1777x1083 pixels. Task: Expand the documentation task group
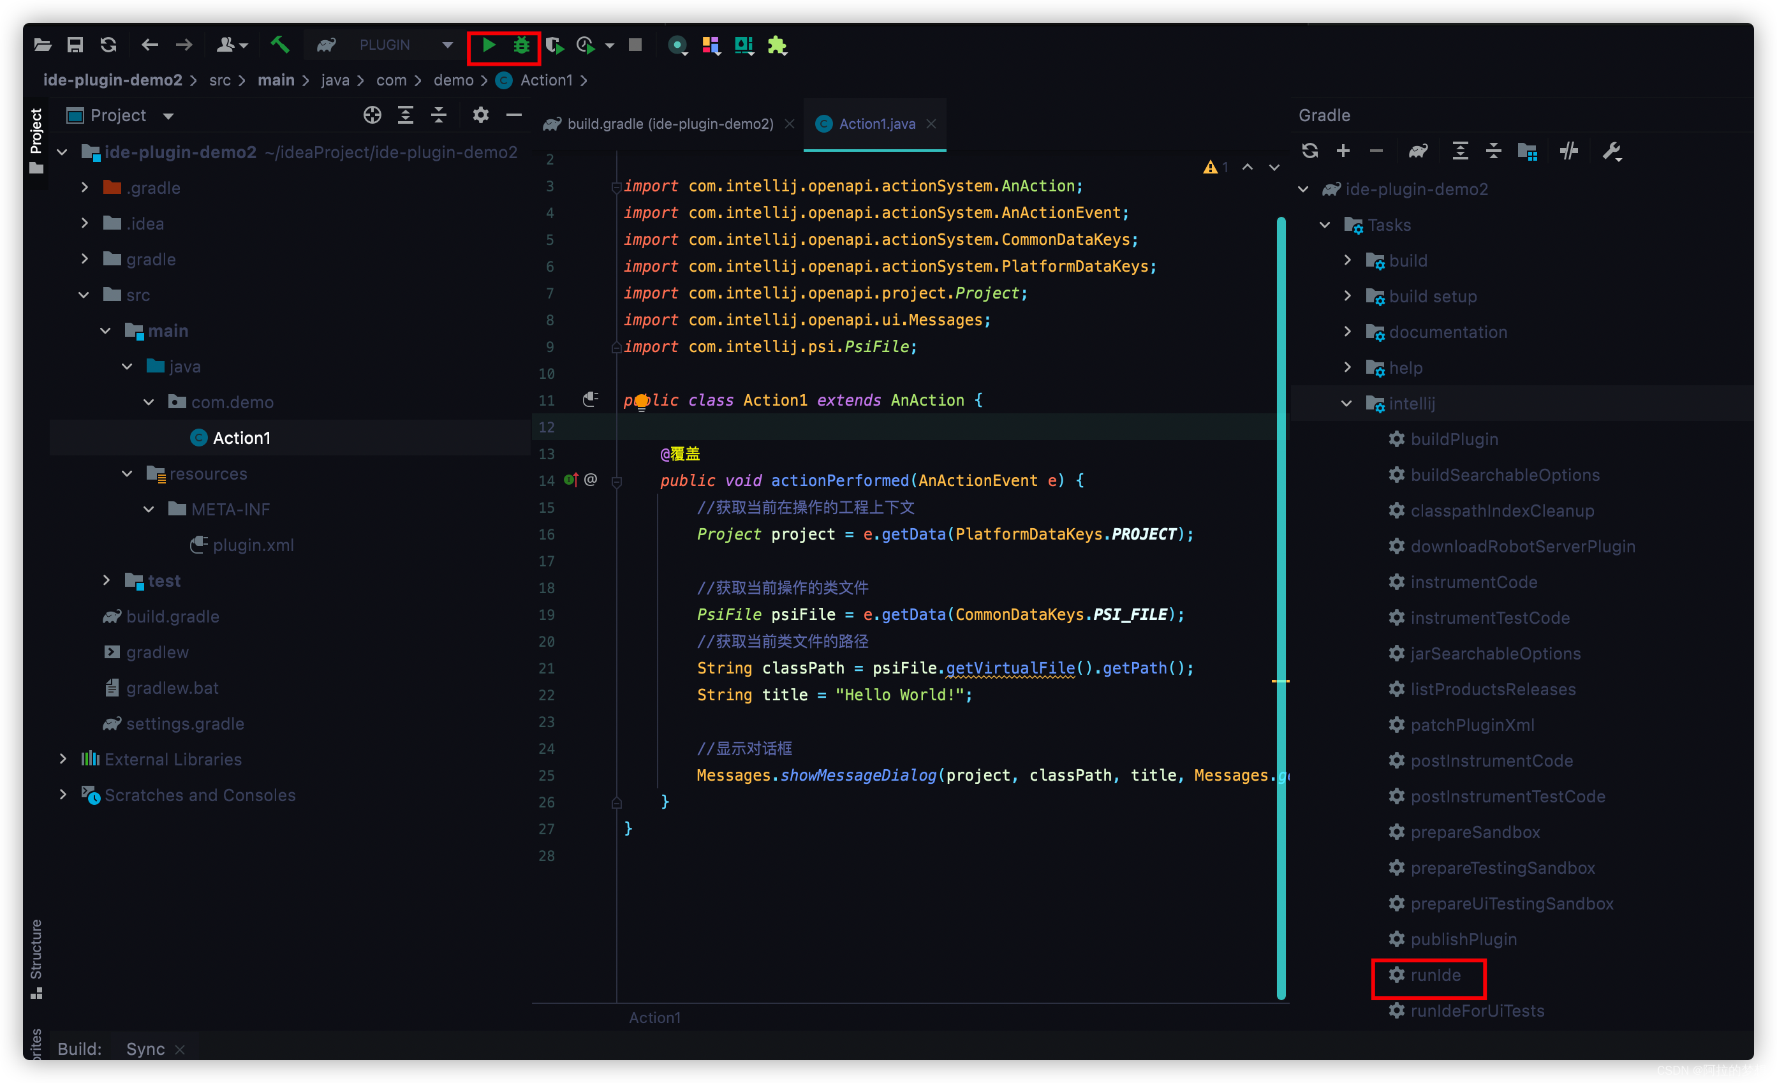coord(1347,332)
